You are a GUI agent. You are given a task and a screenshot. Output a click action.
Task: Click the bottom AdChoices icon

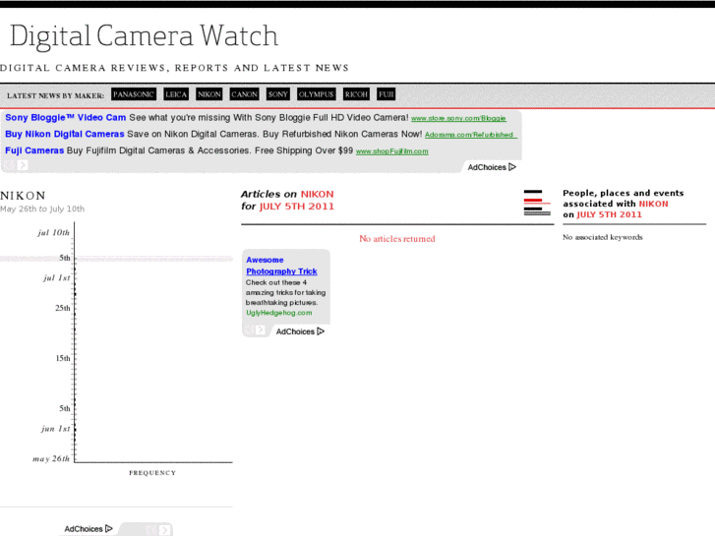tap(89, 529)
